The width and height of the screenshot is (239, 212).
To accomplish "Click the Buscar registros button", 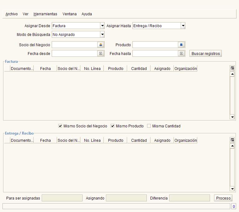I will (206, 53).
